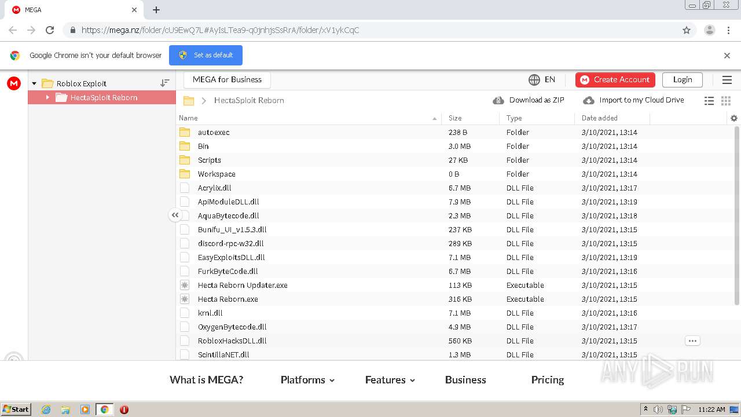Click the Acrylix.dll file icon
The height and width of the screenshot is (417, 741).
(185, 188)
